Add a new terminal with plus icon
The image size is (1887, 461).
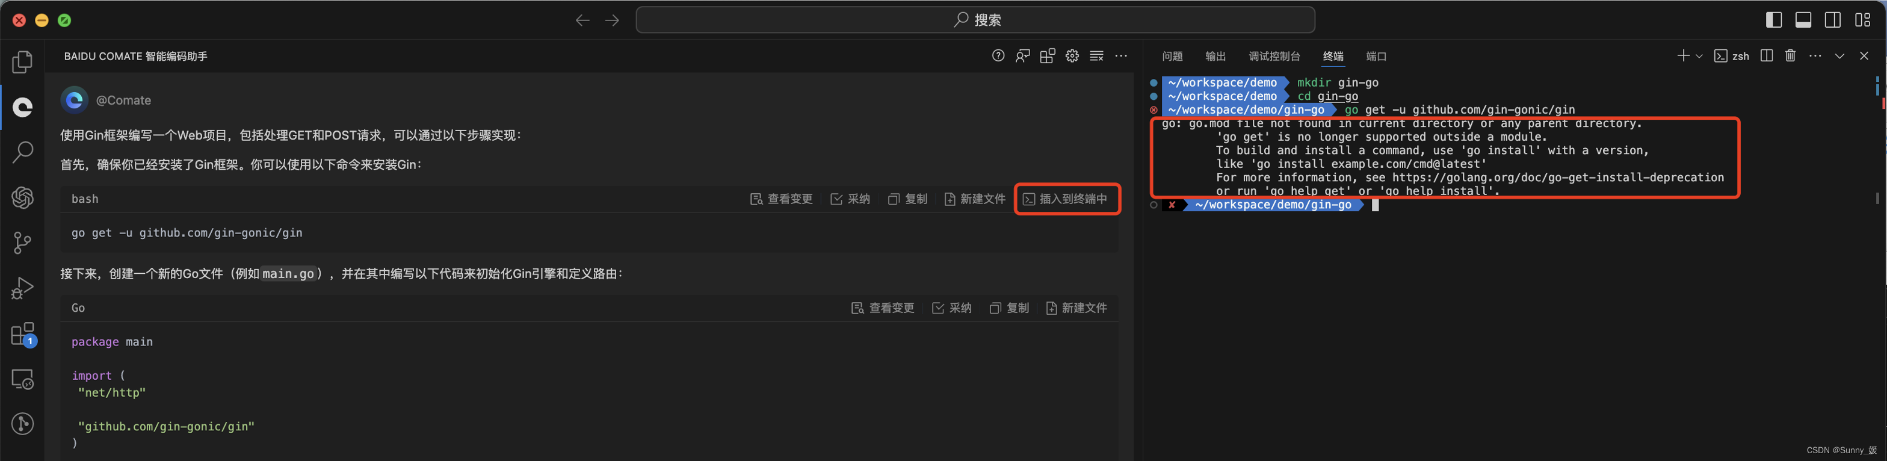(x=1684, y=56)
